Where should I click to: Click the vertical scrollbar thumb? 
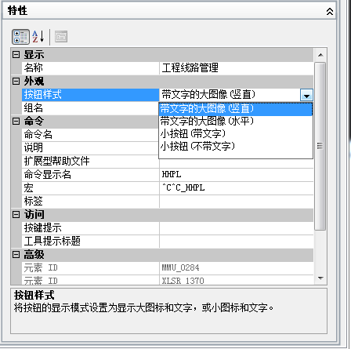pos(320,147)
